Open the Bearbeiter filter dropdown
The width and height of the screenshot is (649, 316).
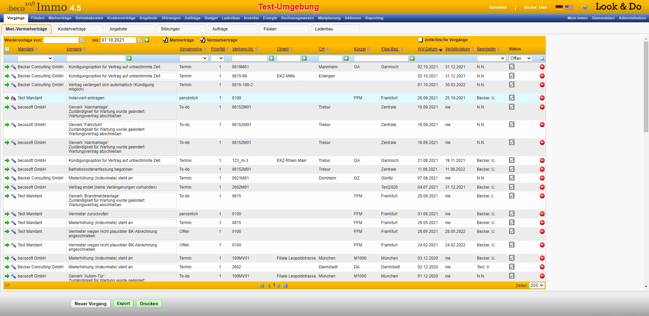coord(491,58)
